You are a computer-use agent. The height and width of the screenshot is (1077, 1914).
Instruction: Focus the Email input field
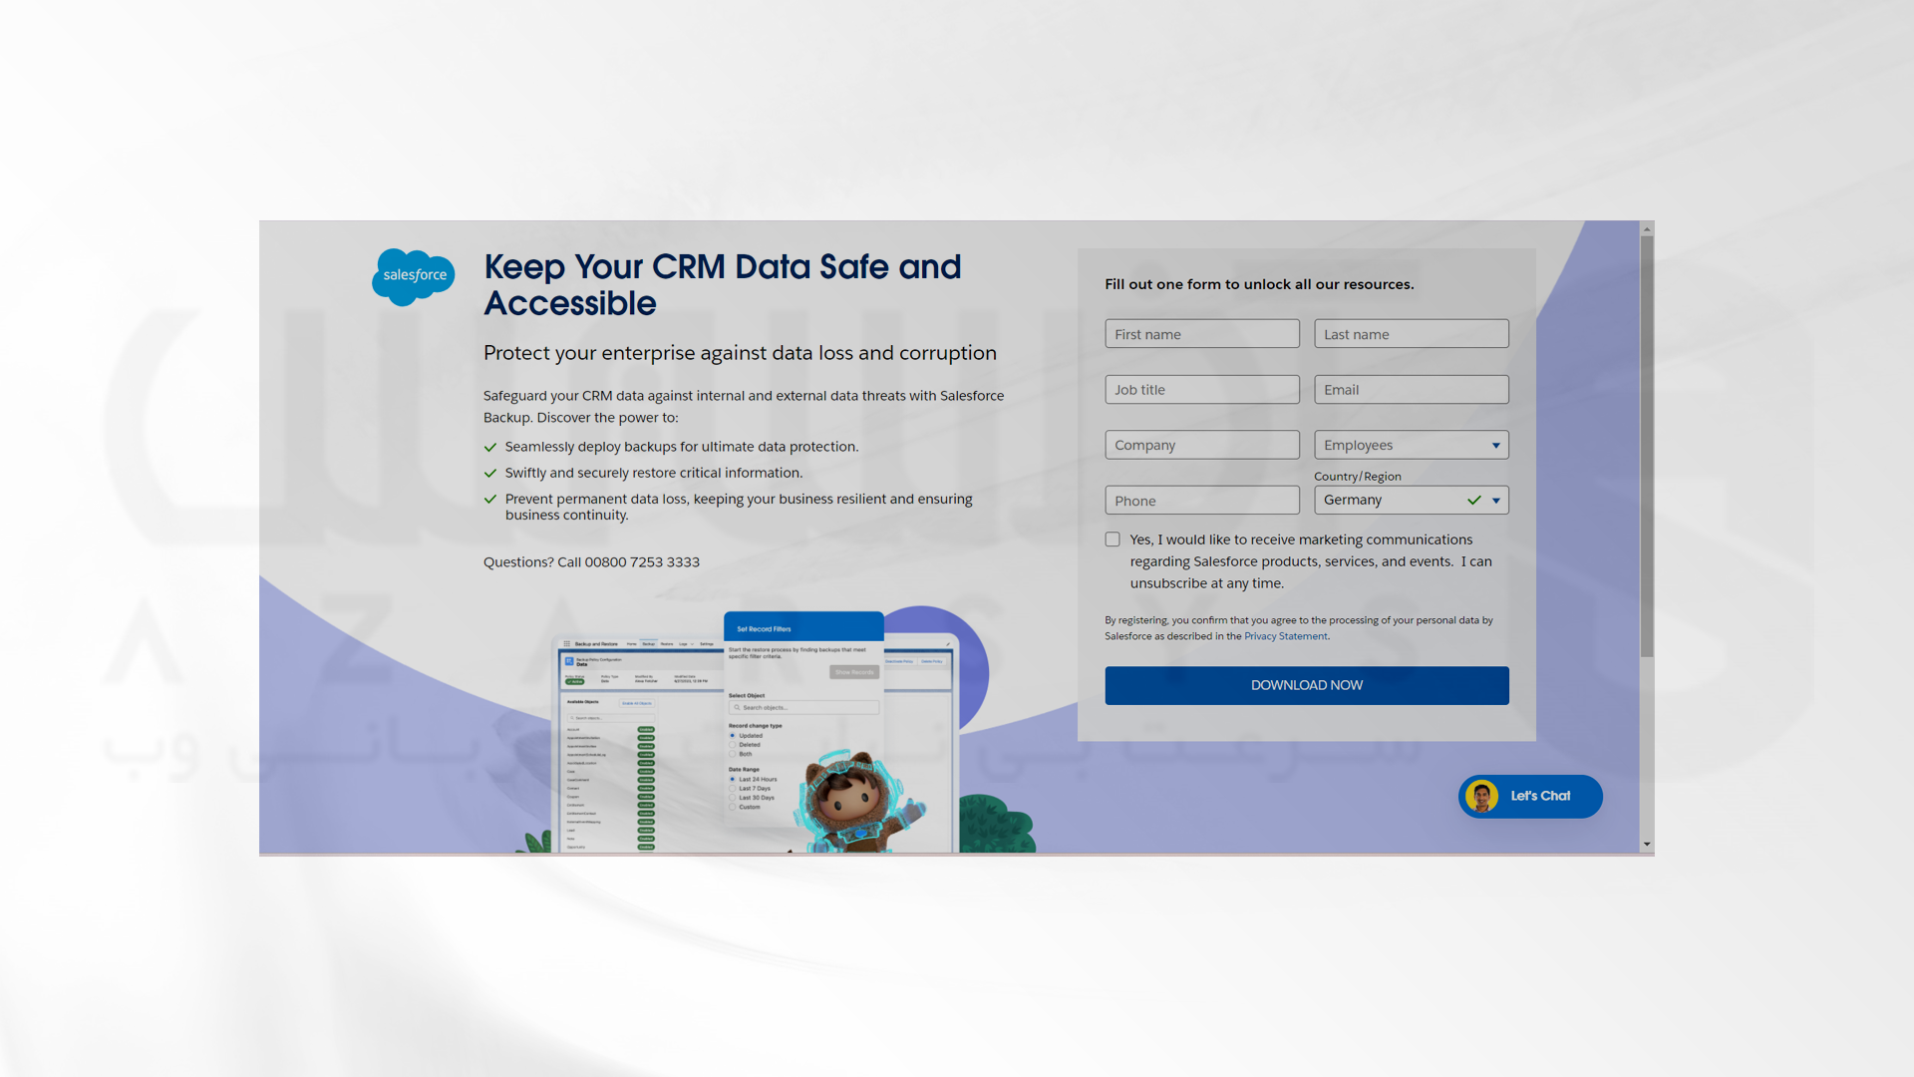(x=1411, y=390)
